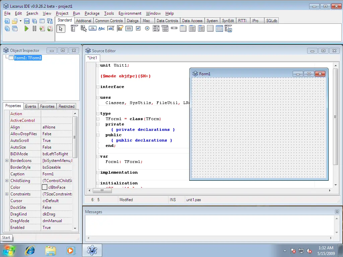Pick the TButton component from palette
The width and height of the screenshot is (343, 257).
[92, 29]
